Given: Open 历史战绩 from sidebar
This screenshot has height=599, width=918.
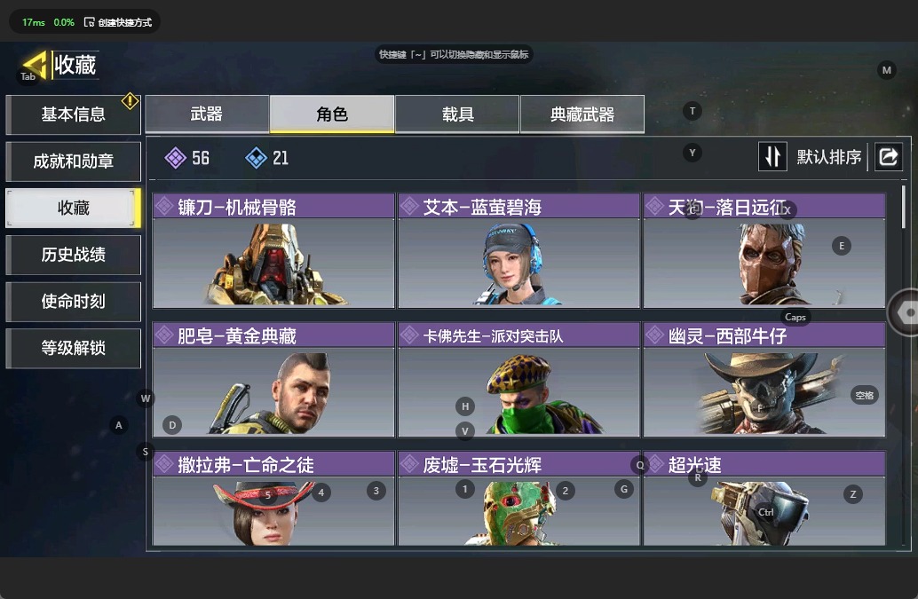Looking at the screenshot, I should click(x=73, y=255).
